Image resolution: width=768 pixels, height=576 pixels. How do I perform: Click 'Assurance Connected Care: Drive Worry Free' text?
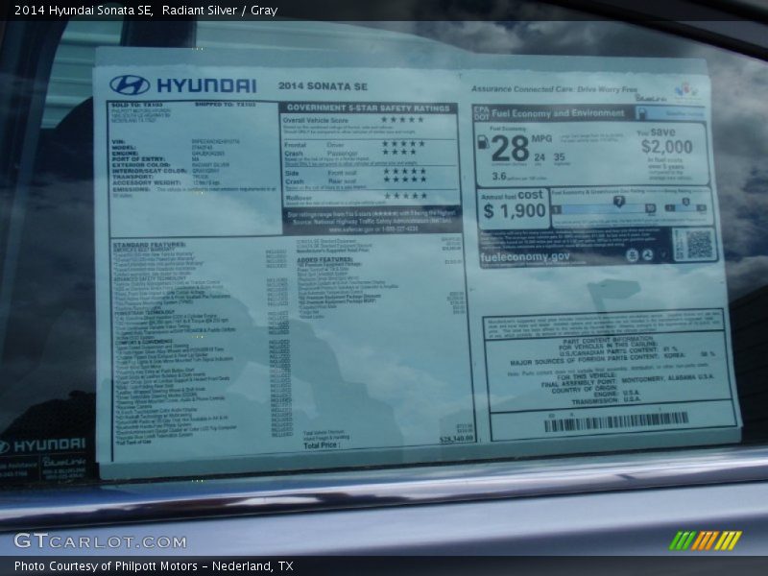tap(554, 89)
